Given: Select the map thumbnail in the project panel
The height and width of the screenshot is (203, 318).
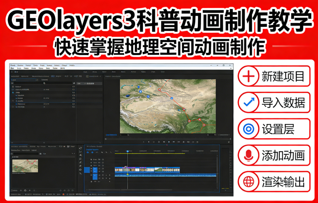Looking at the screenshot, I should point(25,166).
